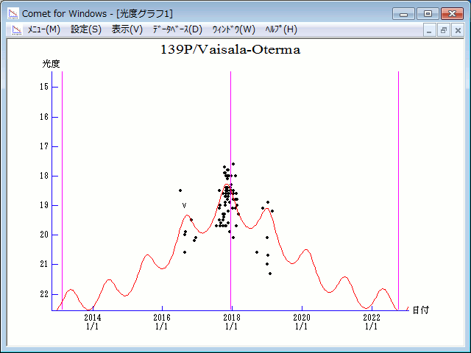Click the magnitude 18 axis label

pyautogui.click(x=44, y=176)
